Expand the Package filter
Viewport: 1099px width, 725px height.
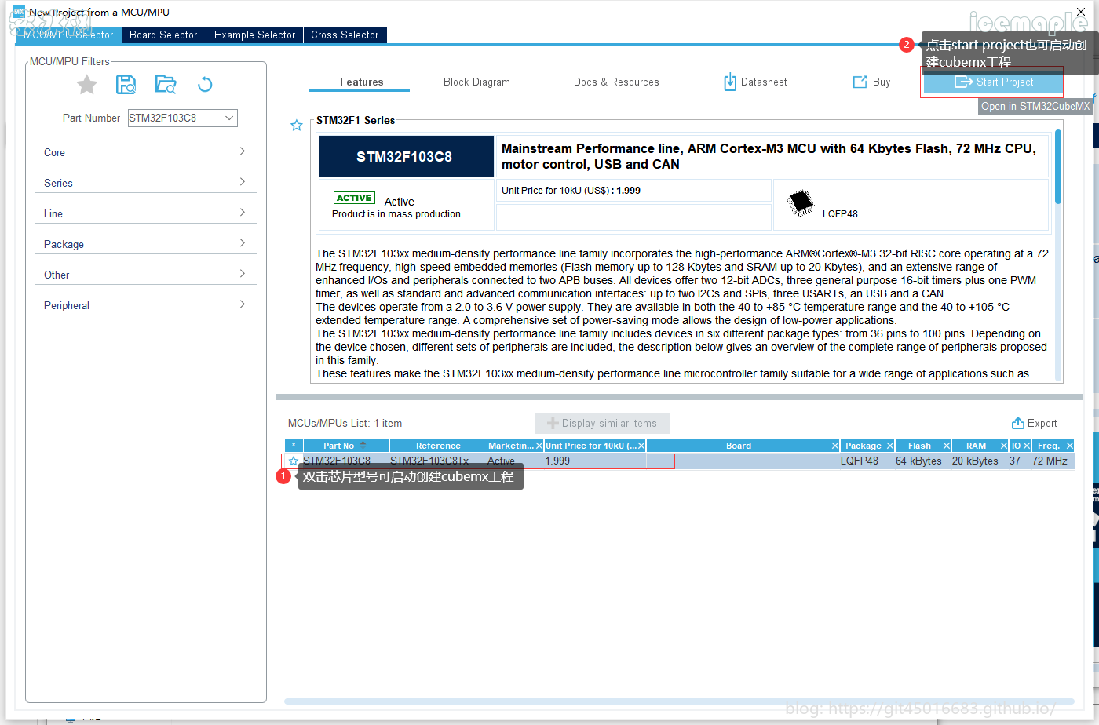pos(146,244)
